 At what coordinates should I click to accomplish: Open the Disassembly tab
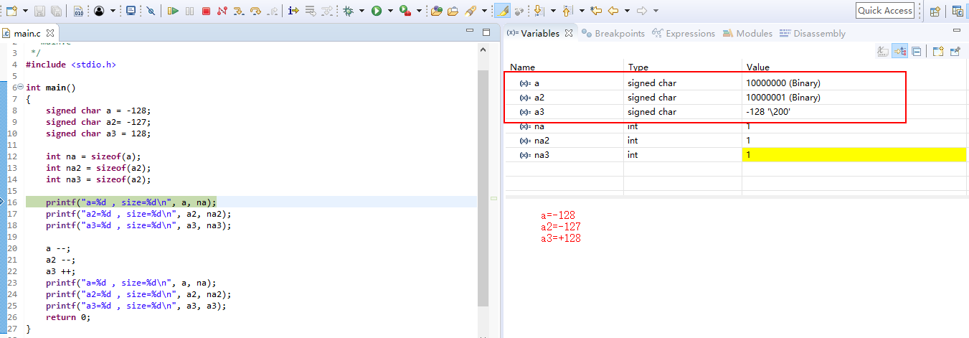(x=813, y=33)
